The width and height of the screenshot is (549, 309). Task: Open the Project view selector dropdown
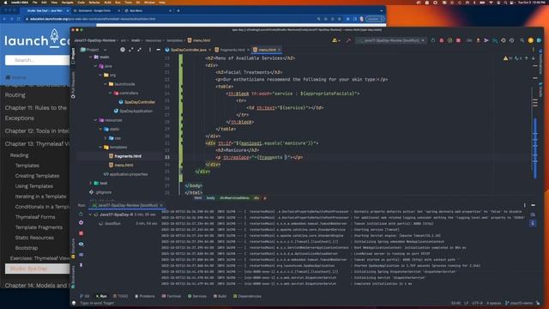pyautogui.click(x=94, y=50)
